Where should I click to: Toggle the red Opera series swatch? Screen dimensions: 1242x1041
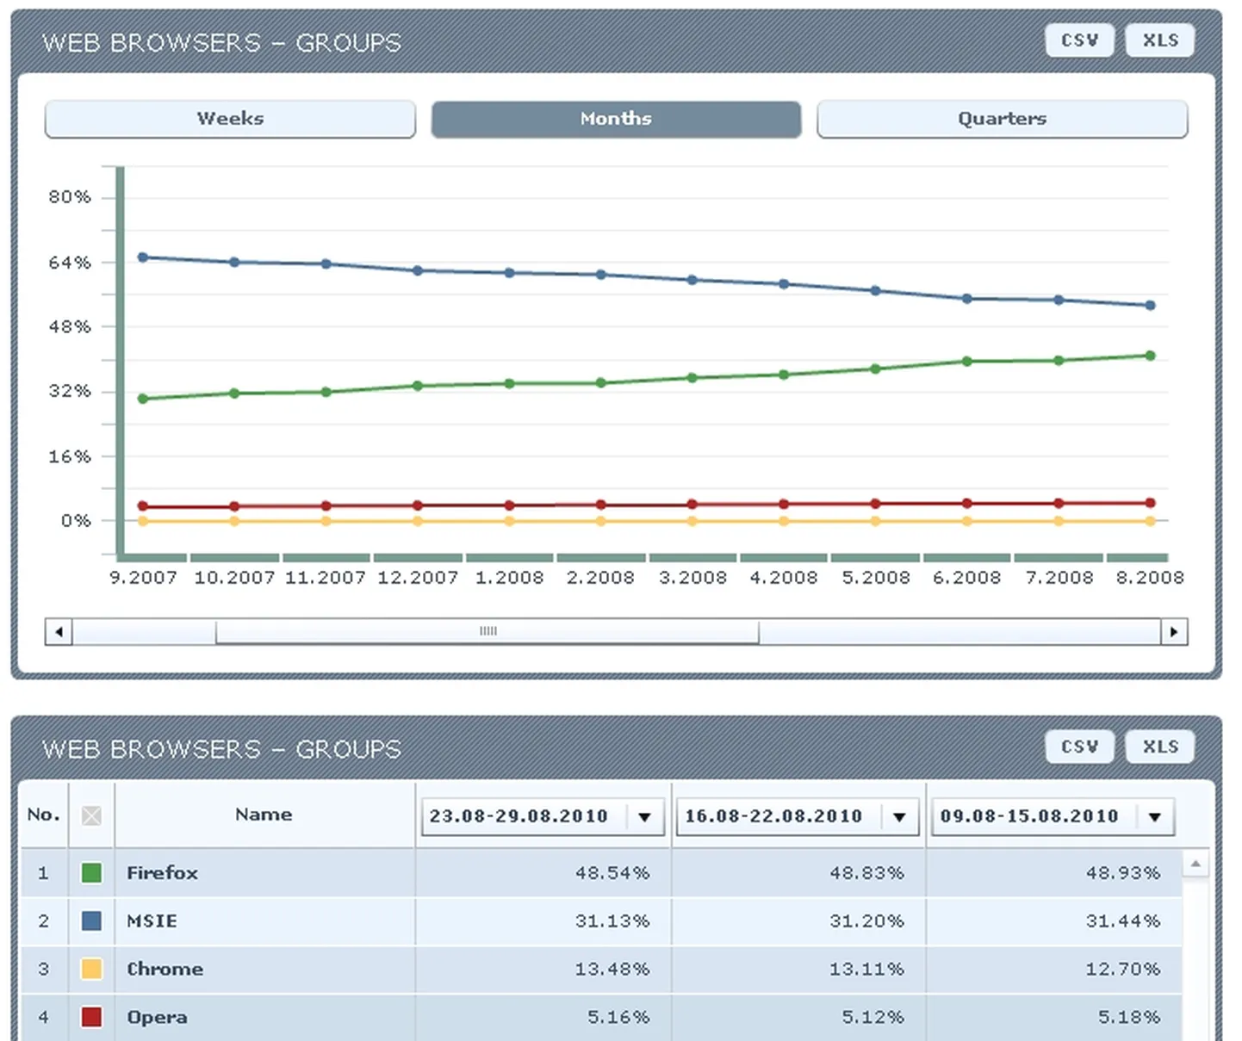91,1018
